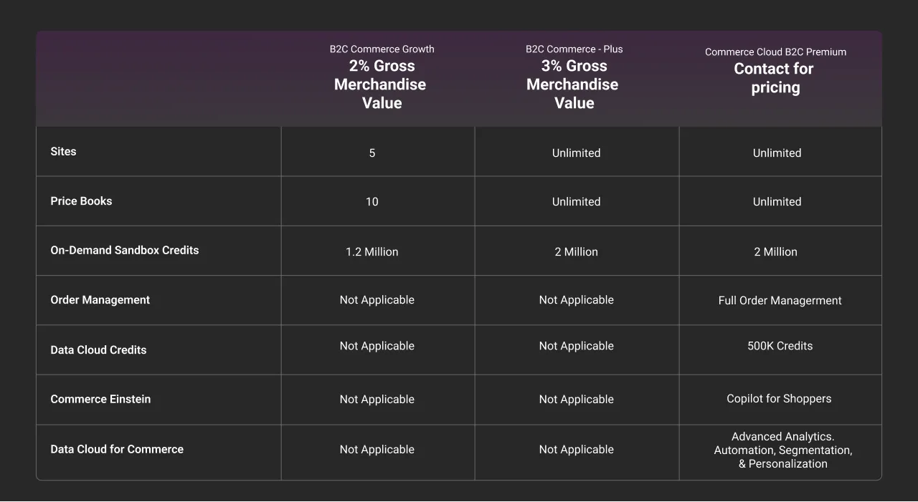Select the '2% Gross Merchandise Value' pricing text
This screenshot has height=502, width=918.
pos(381,84)
